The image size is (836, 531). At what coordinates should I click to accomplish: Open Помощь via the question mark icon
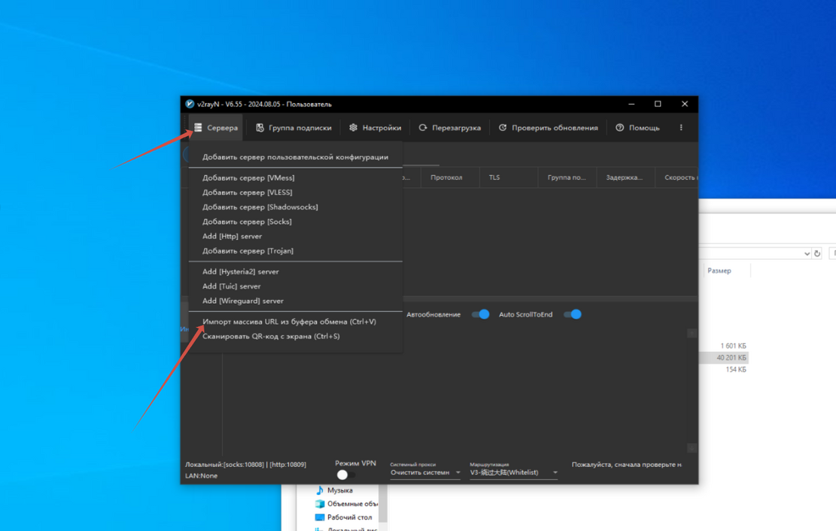[620, 128]
